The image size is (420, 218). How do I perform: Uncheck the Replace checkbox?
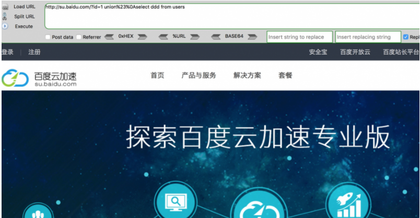405,37
